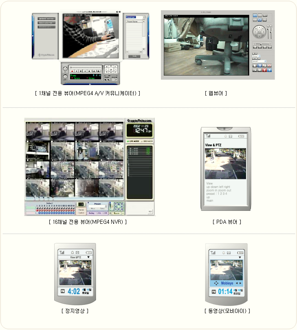The height and width of the screenshot is (330, 297).
Task: Click the red record icon in web viewer bottom row
Action: [x=264, y=70]
